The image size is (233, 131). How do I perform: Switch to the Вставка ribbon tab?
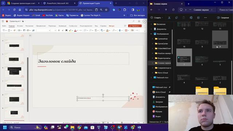20,26
